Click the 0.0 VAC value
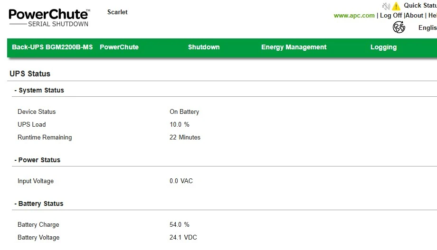Viewport: 437px width, 250px height. coord(181,181)
